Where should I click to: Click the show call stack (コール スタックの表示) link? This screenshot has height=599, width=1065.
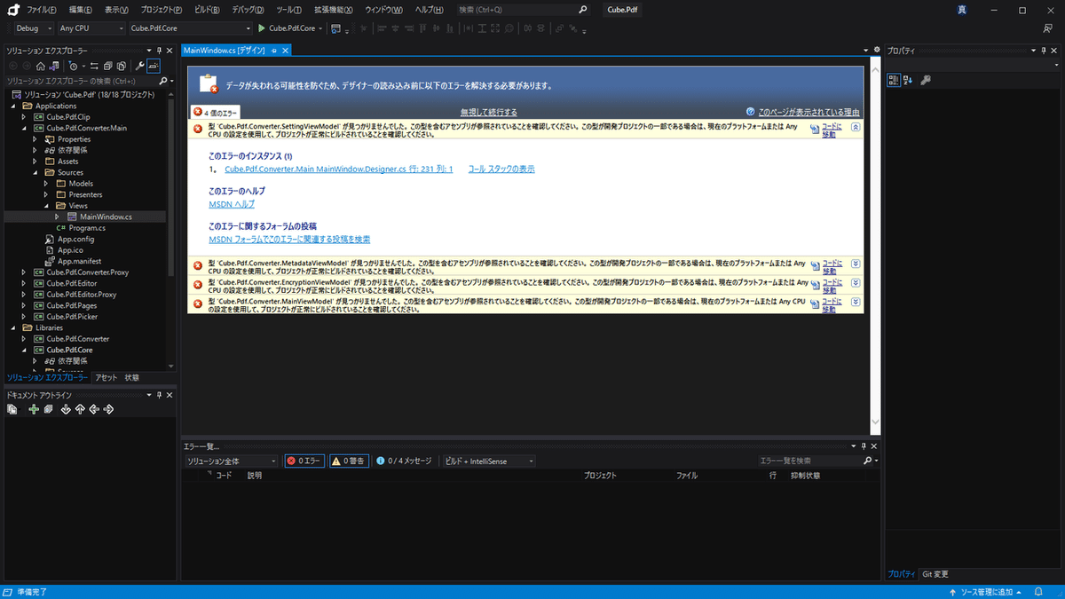pos(501,169)
